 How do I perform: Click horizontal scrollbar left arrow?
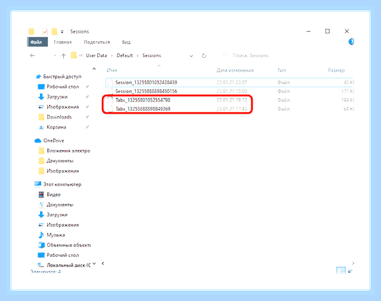pyautogui.click(x=103, y=264)
